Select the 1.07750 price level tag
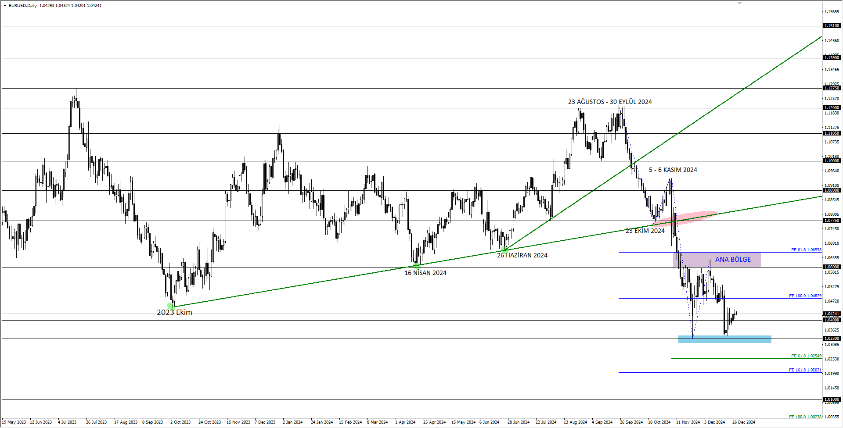843x428 pixels. (x=832, y=221)
